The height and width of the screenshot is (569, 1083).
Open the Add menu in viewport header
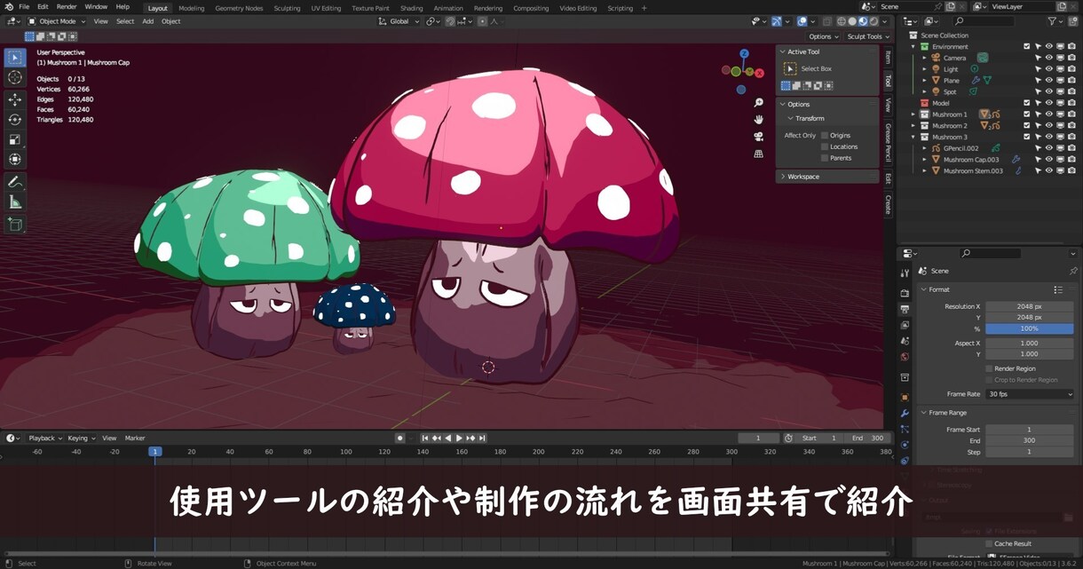click(147, 21)
